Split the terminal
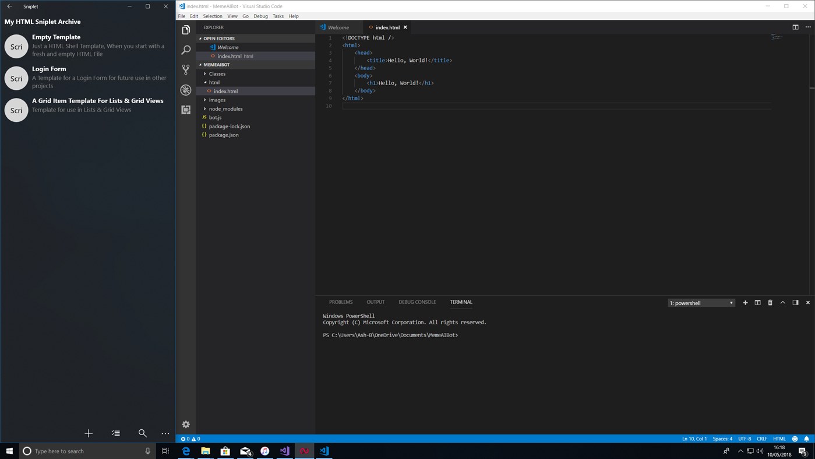 click(x=757, y=303)
